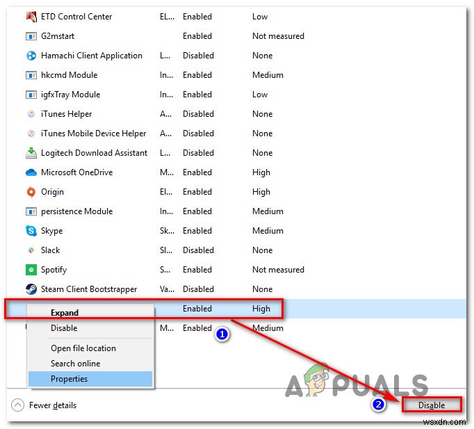Click Disabled status of Steam Client Bootstrapper

198,289
